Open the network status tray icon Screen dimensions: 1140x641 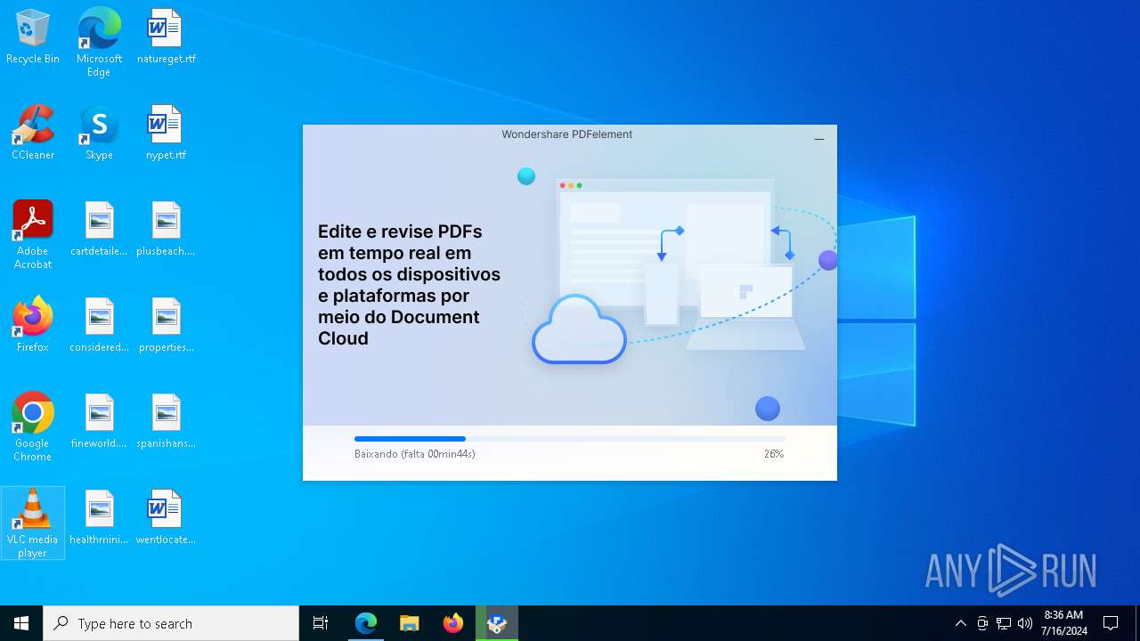pyautogui.click(x=1004, y=623)
